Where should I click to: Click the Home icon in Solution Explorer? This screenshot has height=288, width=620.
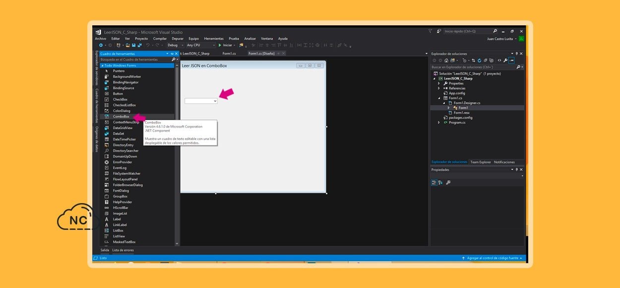coord(446,60)
